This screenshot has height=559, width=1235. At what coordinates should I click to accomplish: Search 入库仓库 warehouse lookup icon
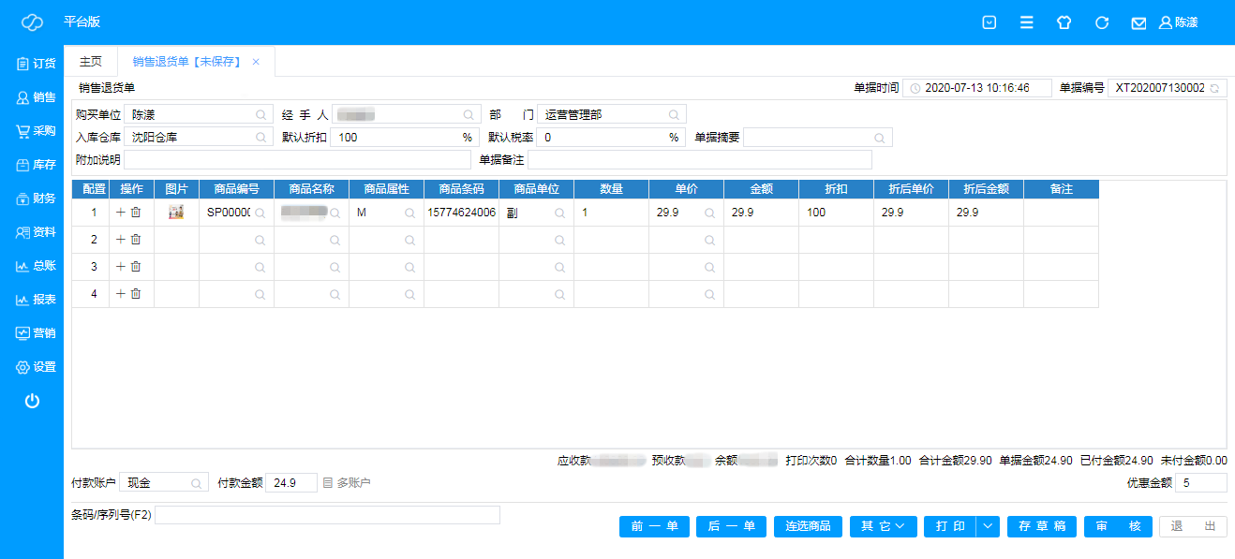click(x=261, y=137)
